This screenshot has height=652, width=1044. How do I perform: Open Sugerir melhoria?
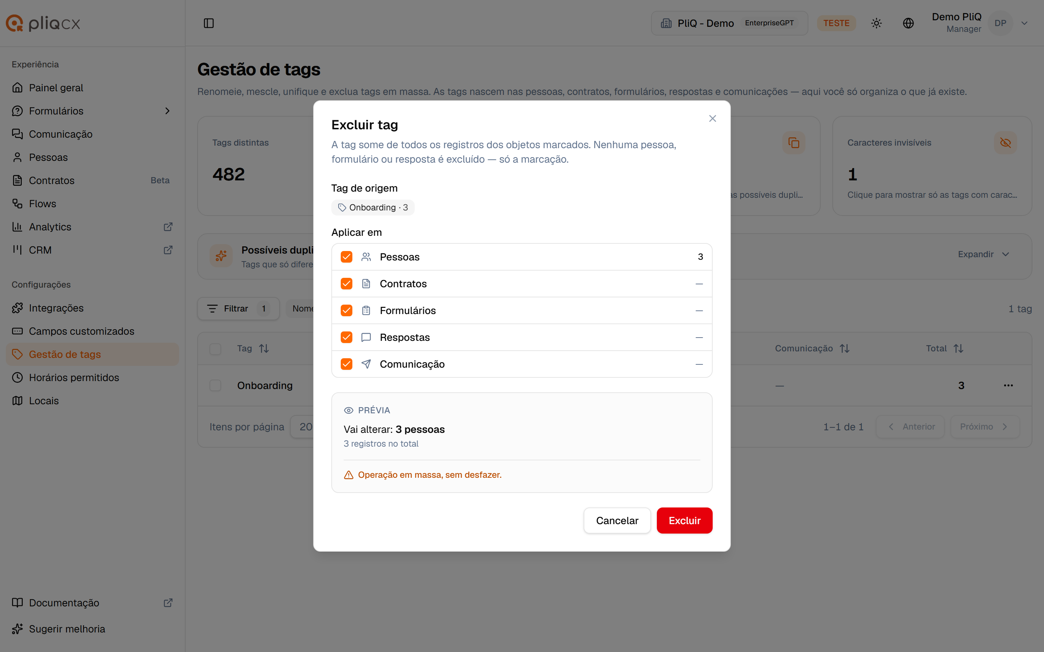[x=92, y=629]
